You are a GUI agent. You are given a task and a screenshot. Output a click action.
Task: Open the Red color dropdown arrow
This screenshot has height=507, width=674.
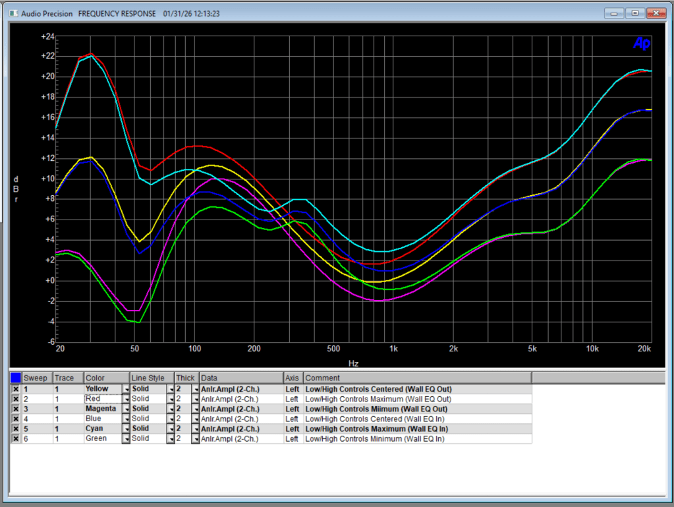126,399
